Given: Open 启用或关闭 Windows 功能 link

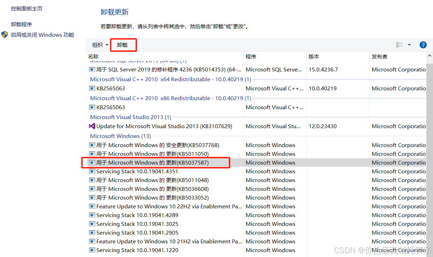Looking at the screenshot, I should [42, 35].
